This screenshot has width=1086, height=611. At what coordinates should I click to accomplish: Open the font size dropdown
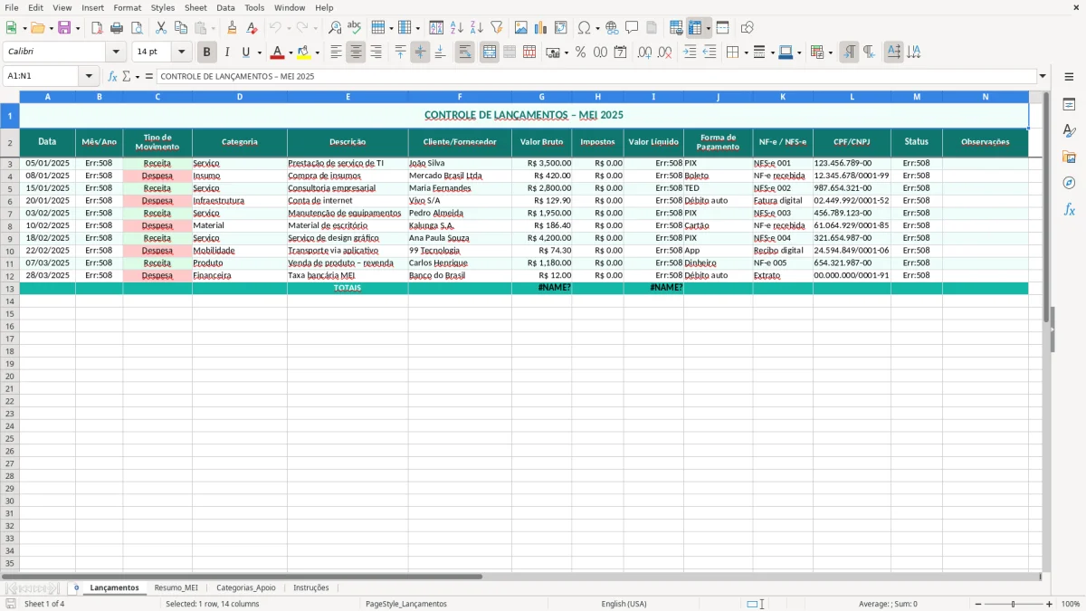(181, 53)
